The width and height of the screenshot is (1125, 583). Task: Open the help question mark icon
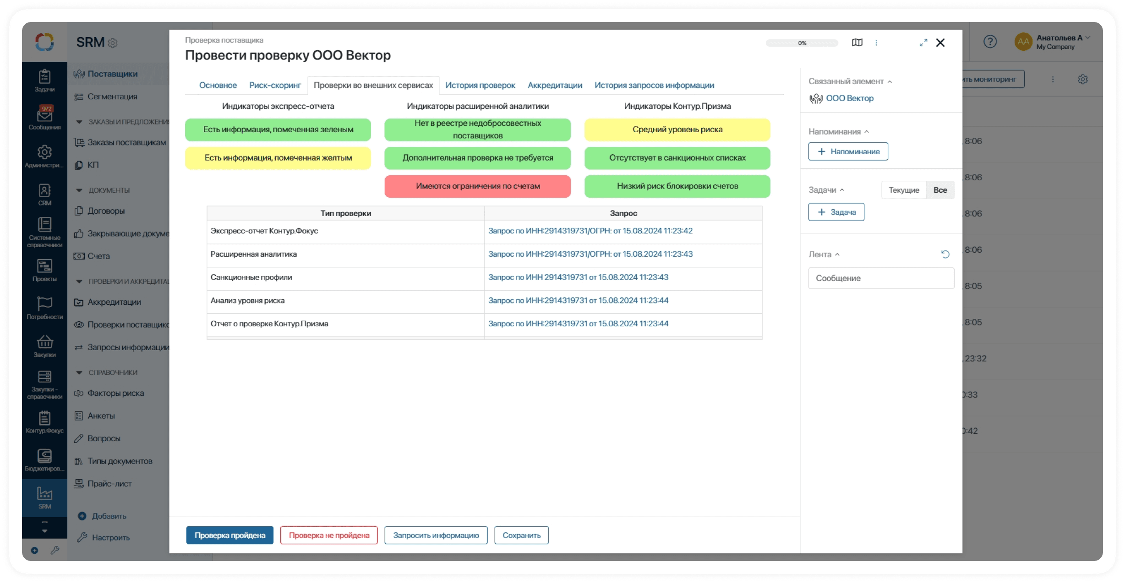point(990,42)
